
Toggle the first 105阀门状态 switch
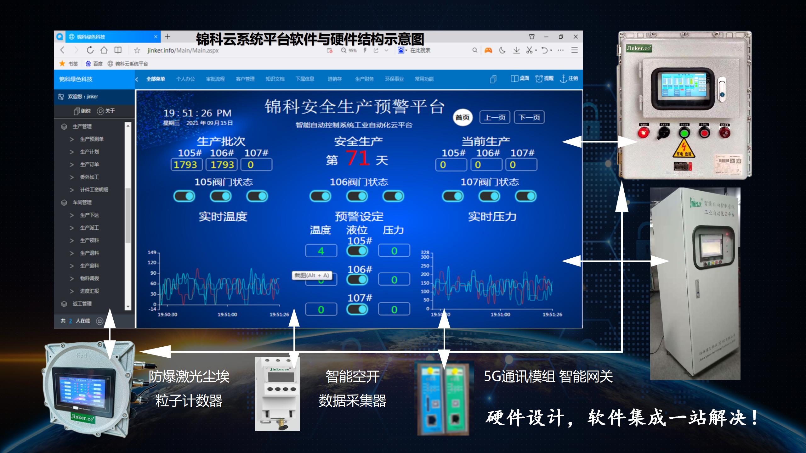[x=184, y=196]
